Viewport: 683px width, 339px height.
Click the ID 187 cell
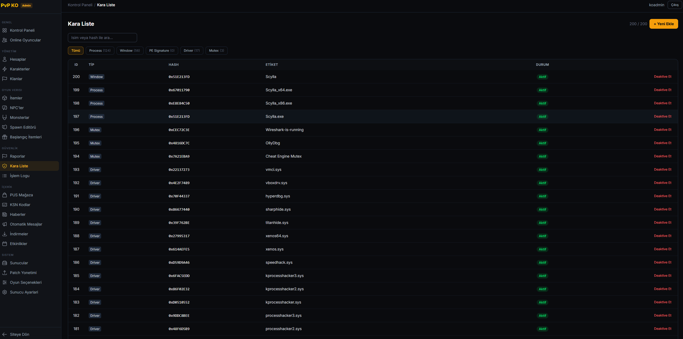[x=76, y=249]
